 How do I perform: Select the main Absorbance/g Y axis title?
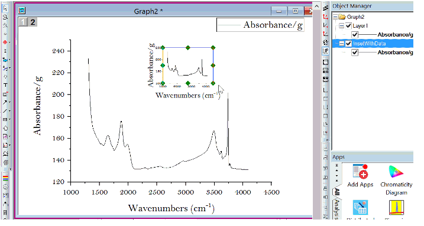pos(38,106)
